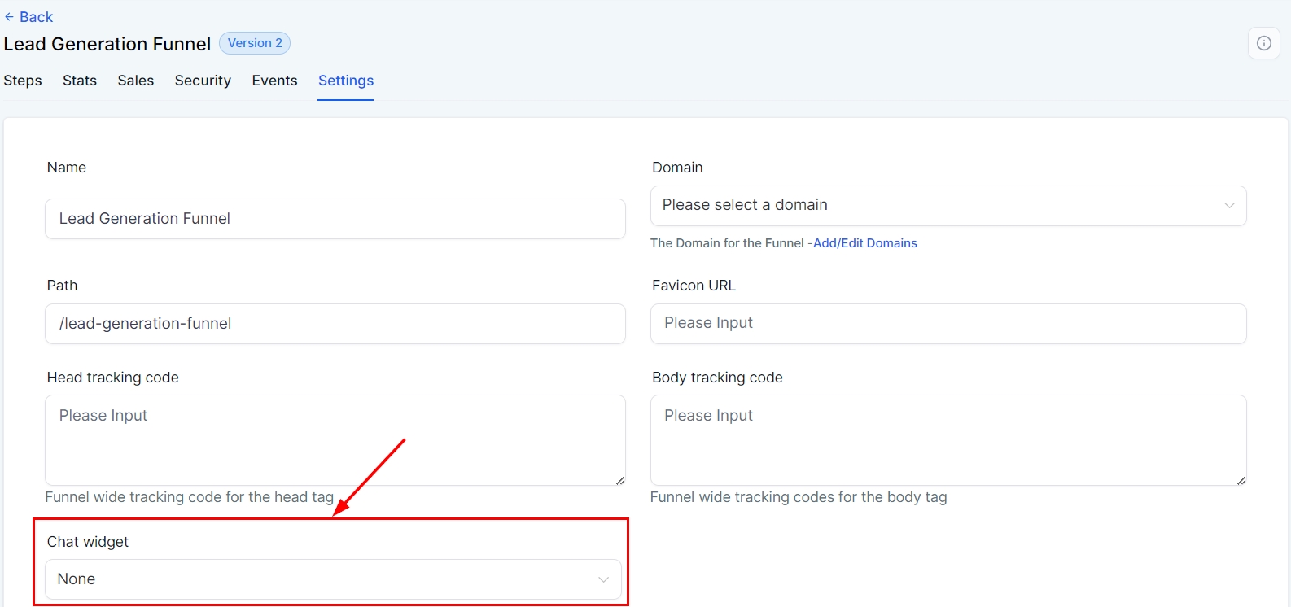Click the Settings tab

[346, 81]
